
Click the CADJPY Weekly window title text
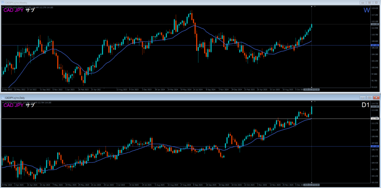click(x=15, y=2)
